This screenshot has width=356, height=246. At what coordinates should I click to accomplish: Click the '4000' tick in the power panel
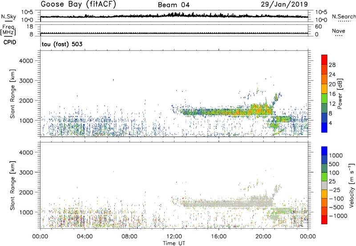point(26,61)
